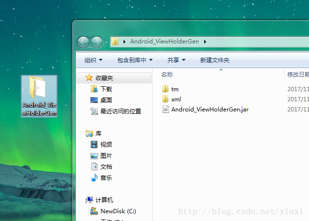Open 最近访问的位置

[x=121, y=111]
